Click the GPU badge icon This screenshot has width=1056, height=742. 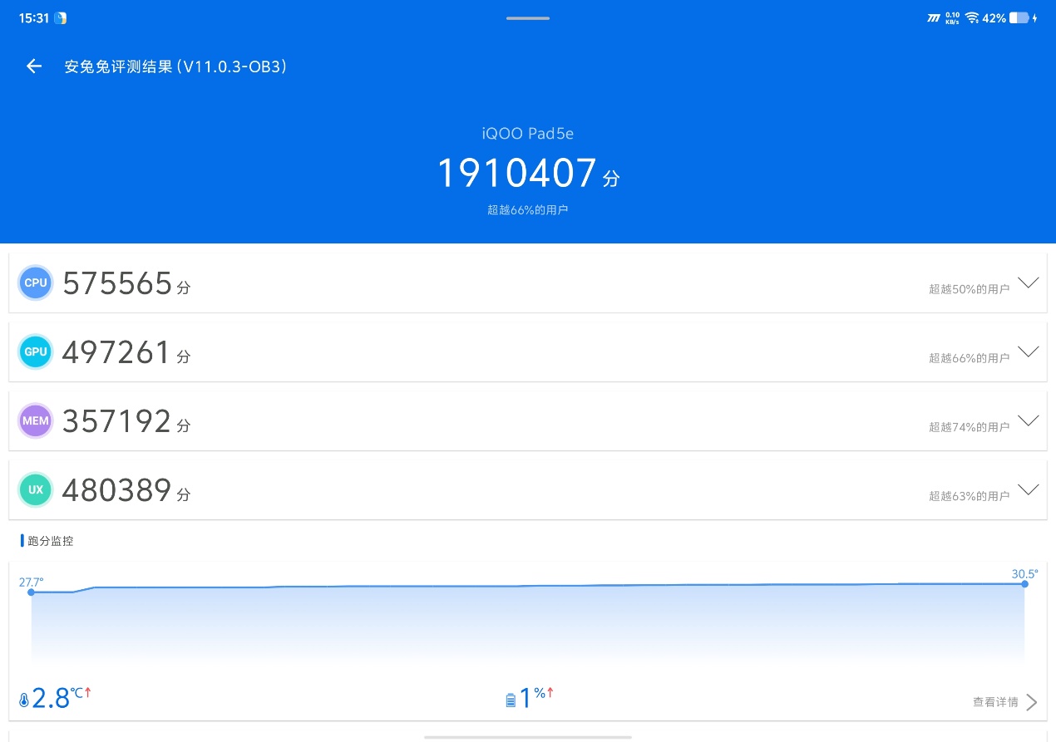click(x=36, y=352)
